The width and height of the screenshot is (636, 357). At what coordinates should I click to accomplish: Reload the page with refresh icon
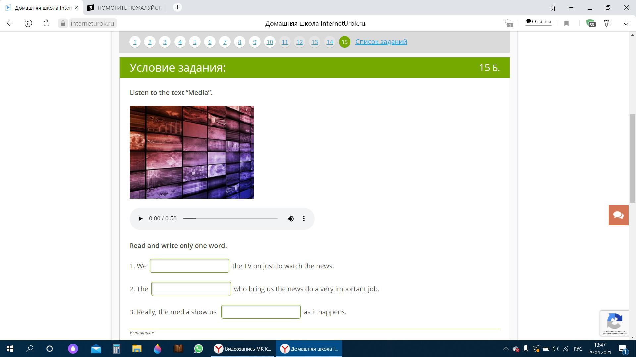click(46, 23)
